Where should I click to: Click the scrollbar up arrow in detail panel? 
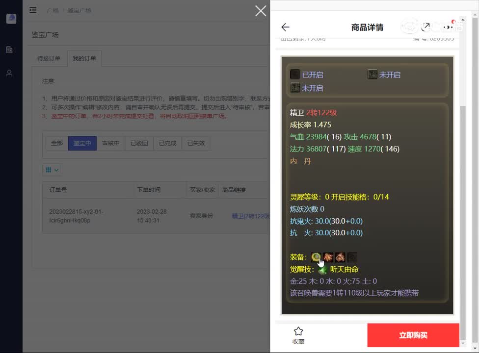coord(463,20)
